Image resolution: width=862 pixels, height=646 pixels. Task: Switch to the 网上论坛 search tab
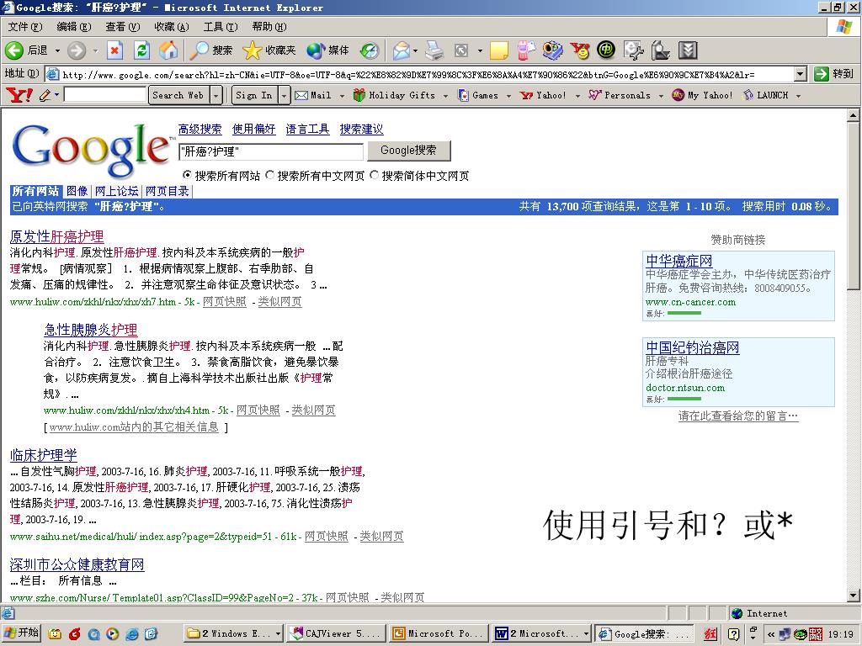[116, 191]
